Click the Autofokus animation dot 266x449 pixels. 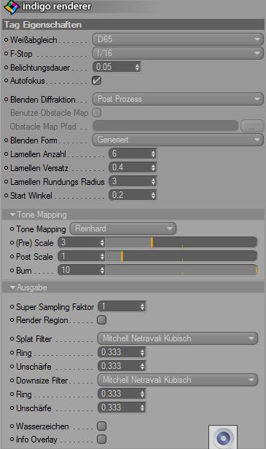[7, 81]
